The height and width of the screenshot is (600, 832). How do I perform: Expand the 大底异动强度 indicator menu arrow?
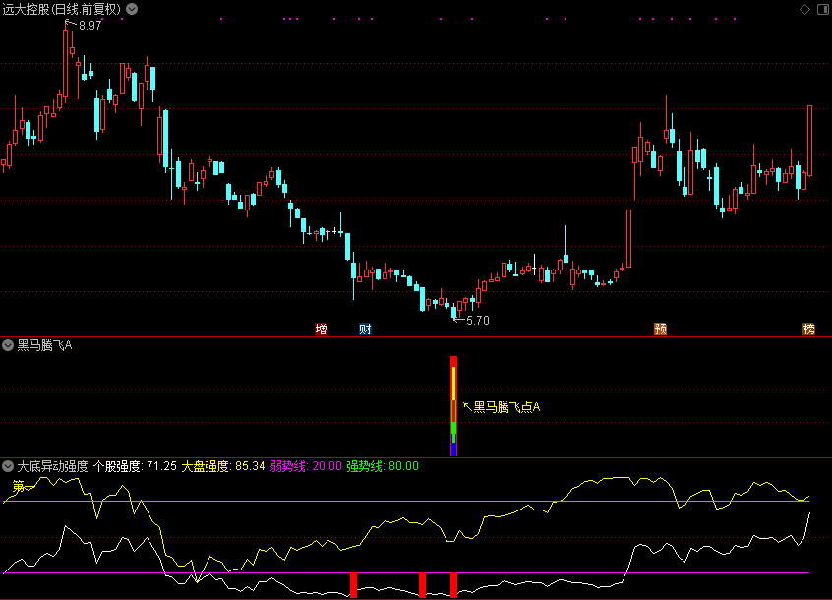click(x=8, y=466)
